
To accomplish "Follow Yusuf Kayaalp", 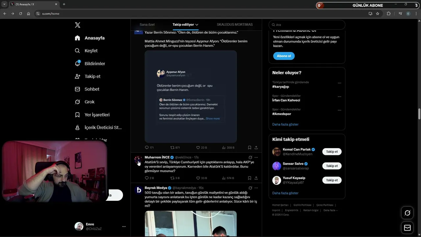I will 332,180.
